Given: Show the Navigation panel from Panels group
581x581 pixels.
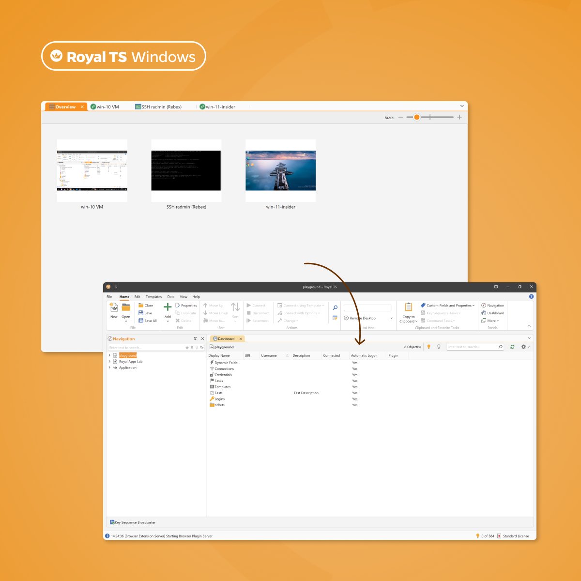Looking at the screenshot, I should coord(493,306).
